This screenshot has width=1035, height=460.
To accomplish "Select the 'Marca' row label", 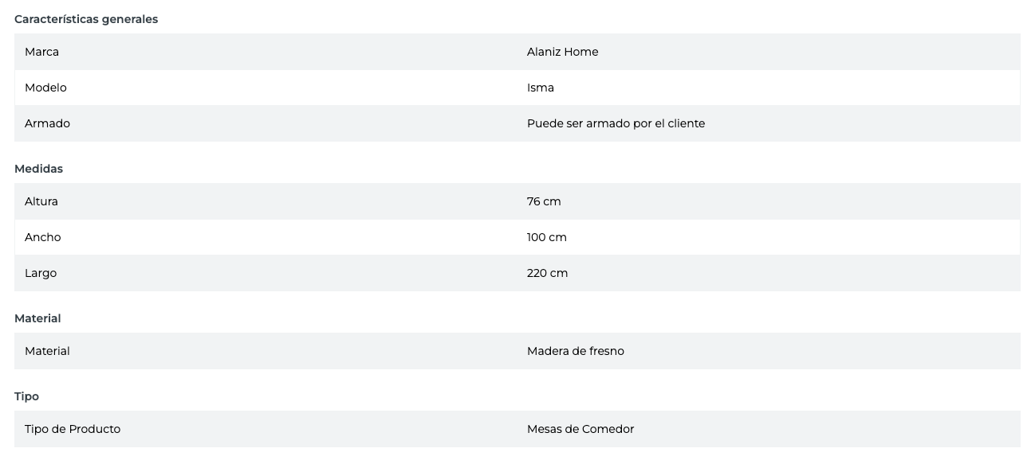I will coord(41,52).
